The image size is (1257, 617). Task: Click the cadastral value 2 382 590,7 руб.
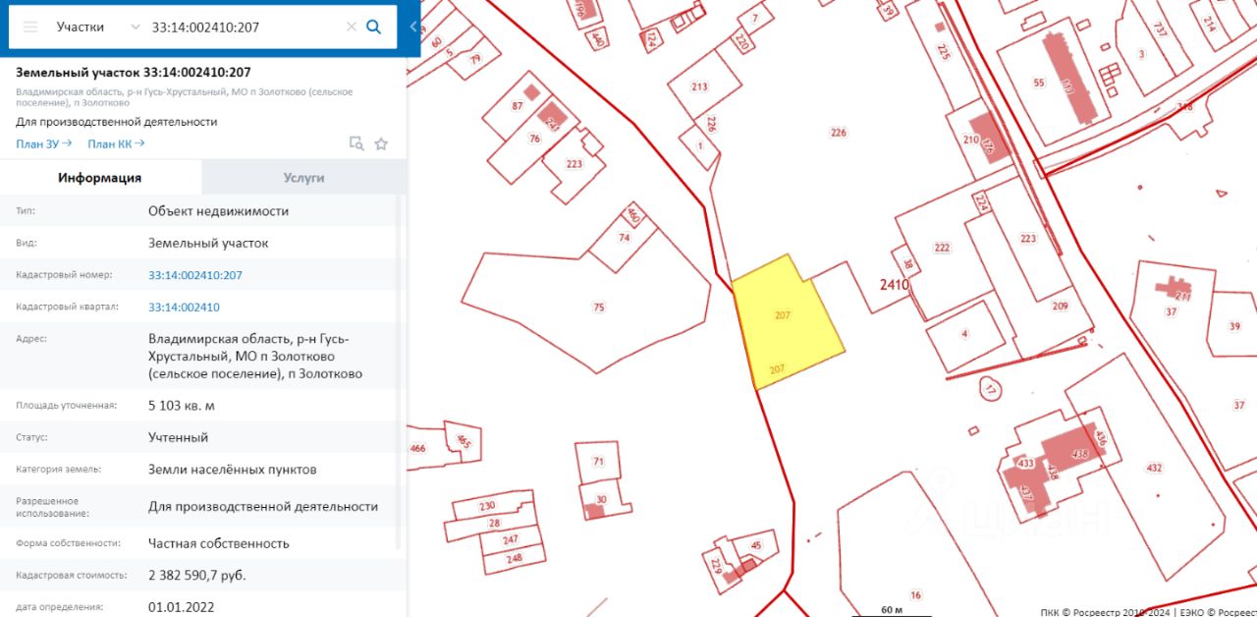[197, 576]
